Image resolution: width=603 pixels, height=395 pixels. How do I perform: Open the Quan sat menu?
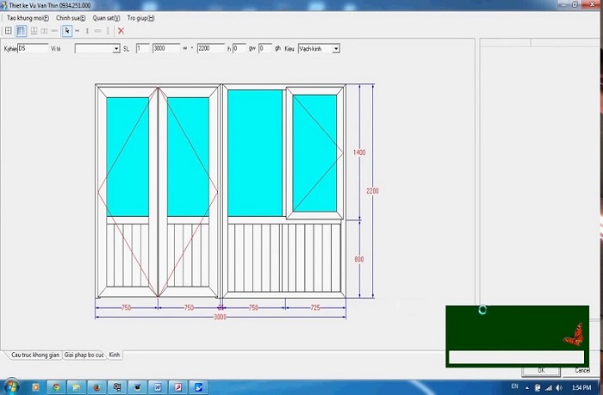point(106,18)
